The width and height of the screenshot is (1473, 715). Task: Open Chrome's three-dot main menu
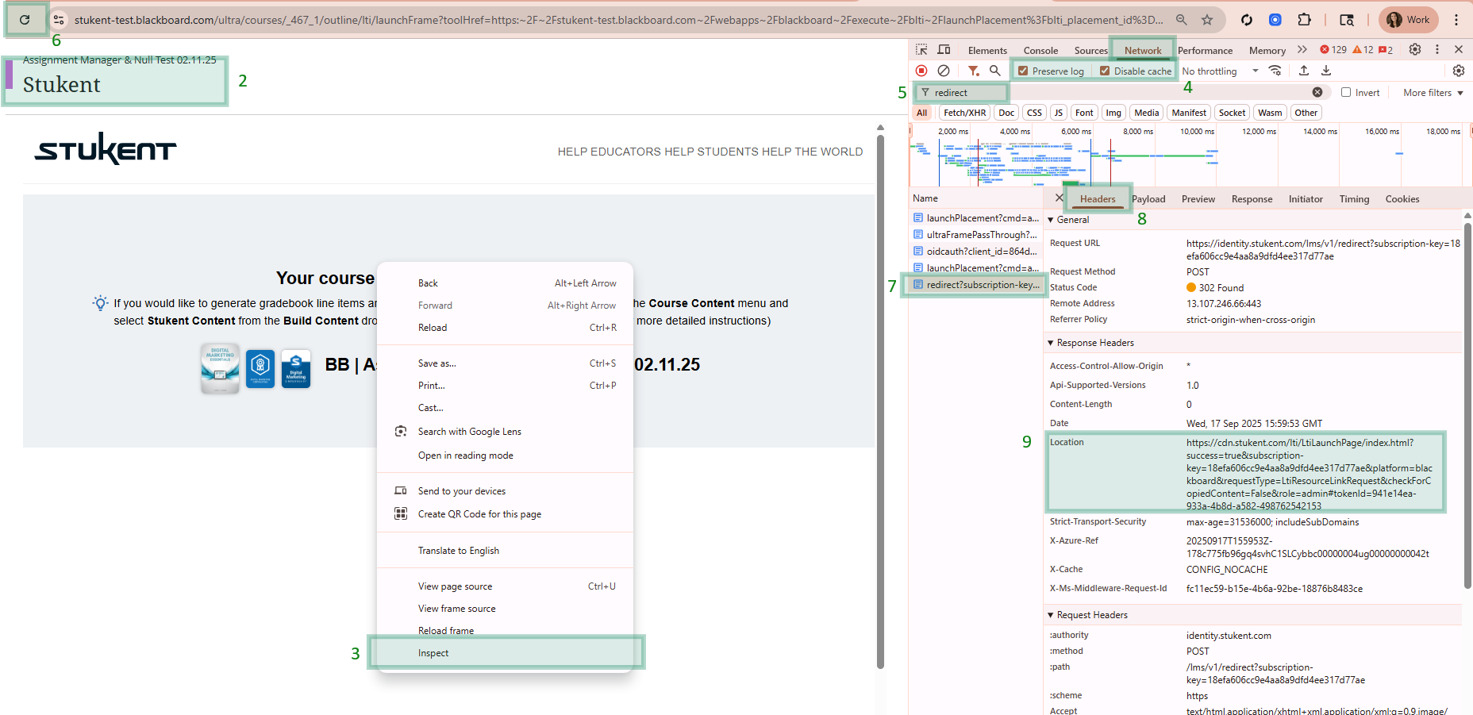pos(1456,20)
